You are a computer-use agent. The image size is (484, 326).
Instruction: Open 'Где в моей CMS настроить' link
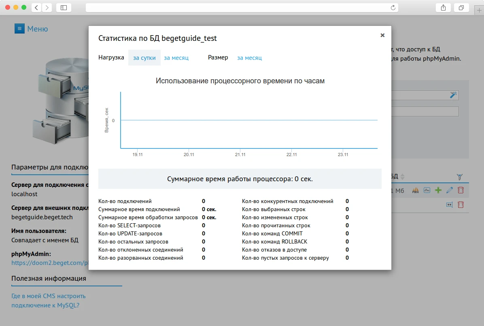49,296
